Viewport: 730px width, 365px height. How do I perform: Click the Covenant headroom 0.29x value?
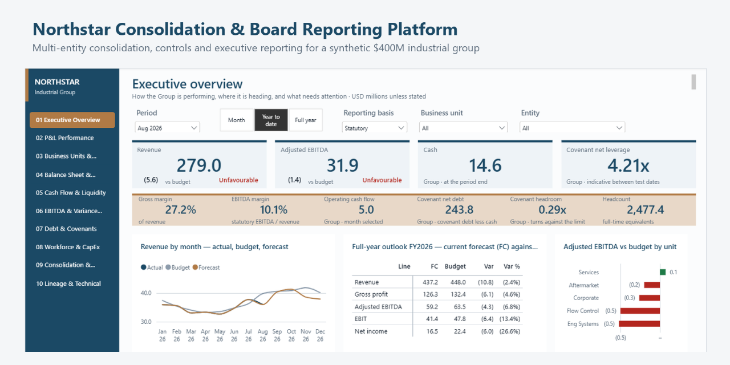[x=552, y=210]
